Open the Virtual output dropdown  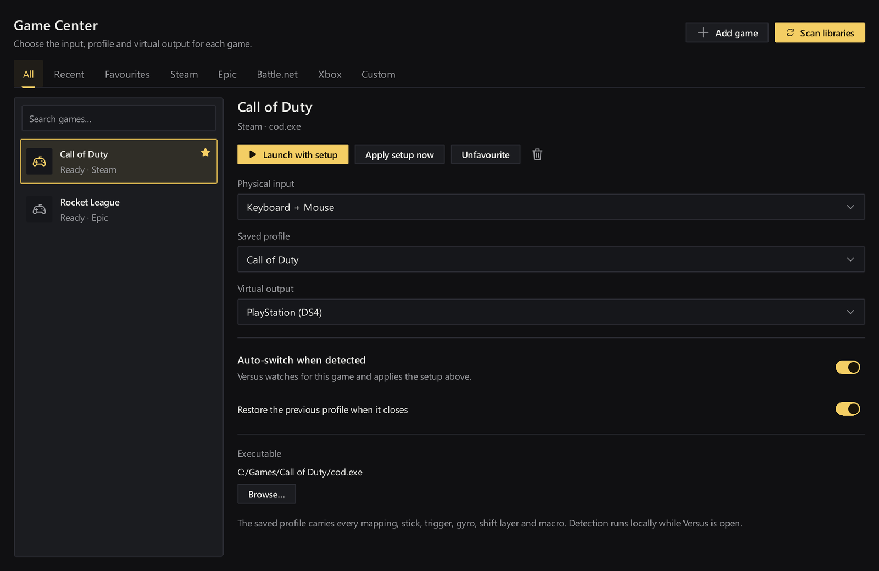(551, 312)
